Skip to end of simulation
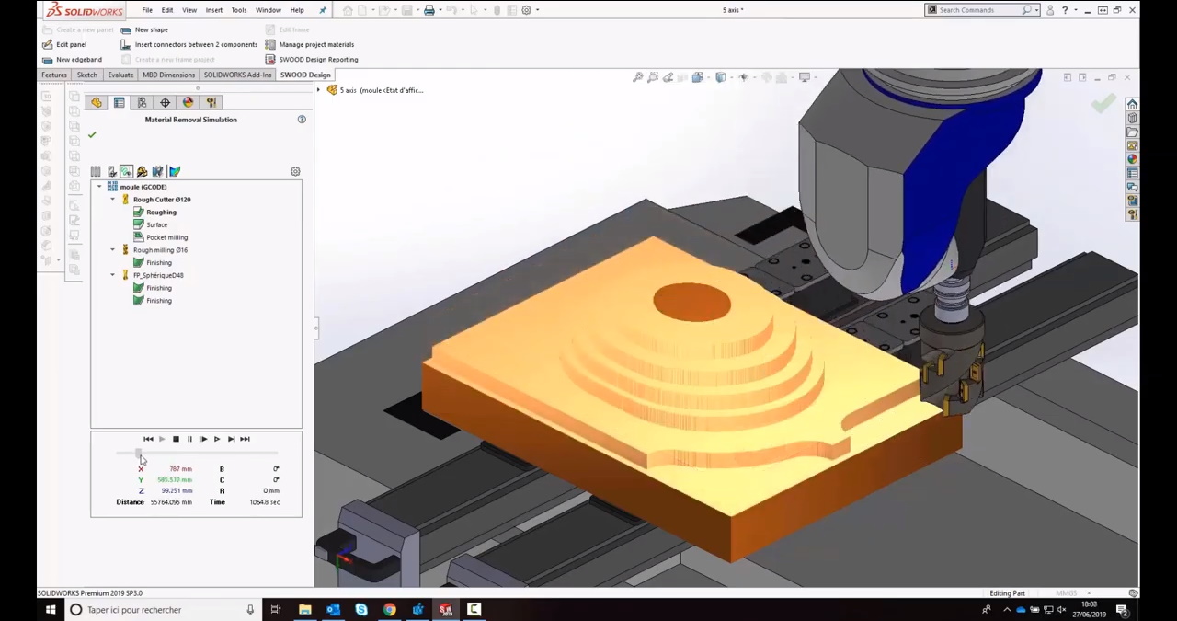This screenshot has height=621, width=1177. pyautogui.click(x=245, y=439)
